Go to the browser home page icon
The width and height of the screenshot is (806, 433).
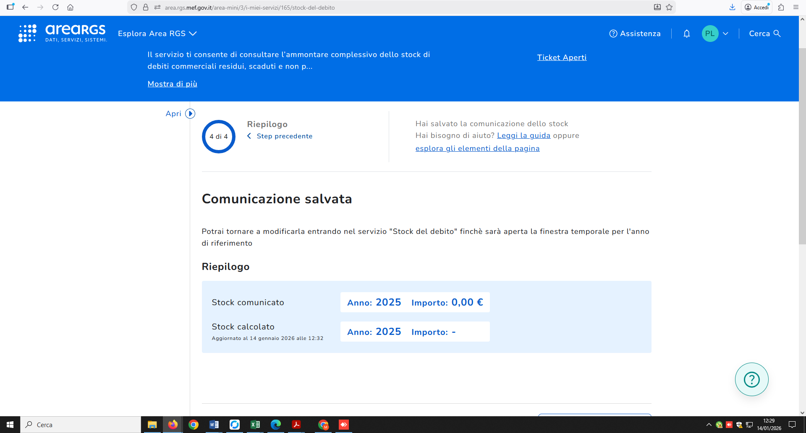(x=71, y=7)
